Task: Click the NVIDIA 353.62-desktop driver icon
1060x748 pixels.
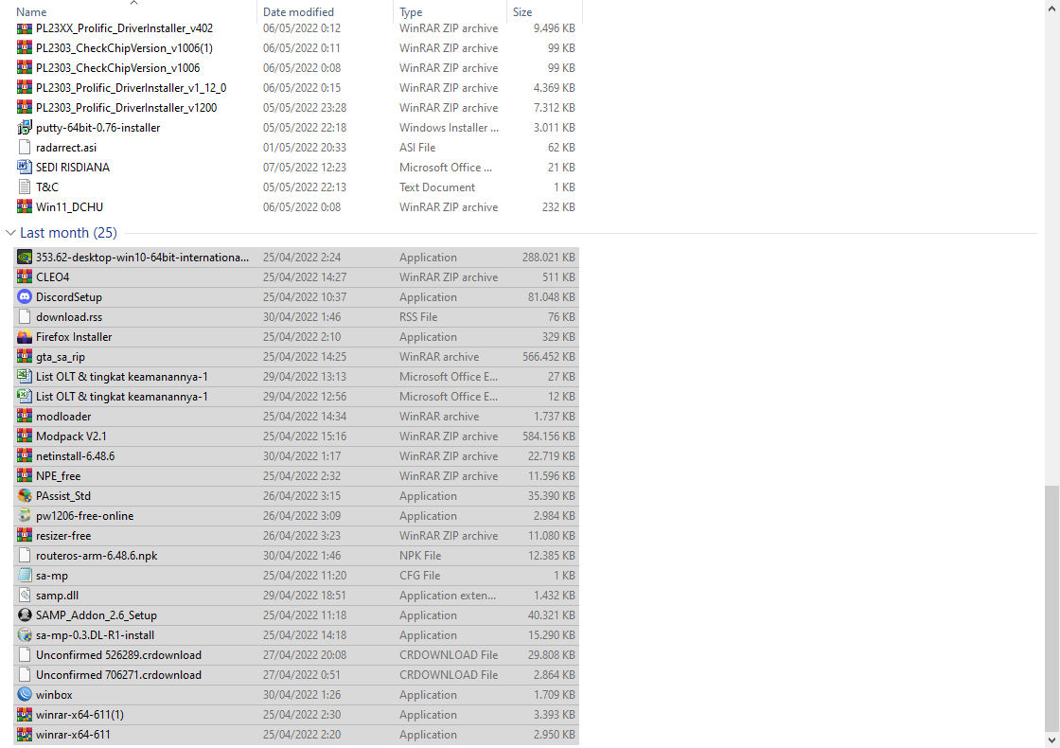Action: [25, 258]
